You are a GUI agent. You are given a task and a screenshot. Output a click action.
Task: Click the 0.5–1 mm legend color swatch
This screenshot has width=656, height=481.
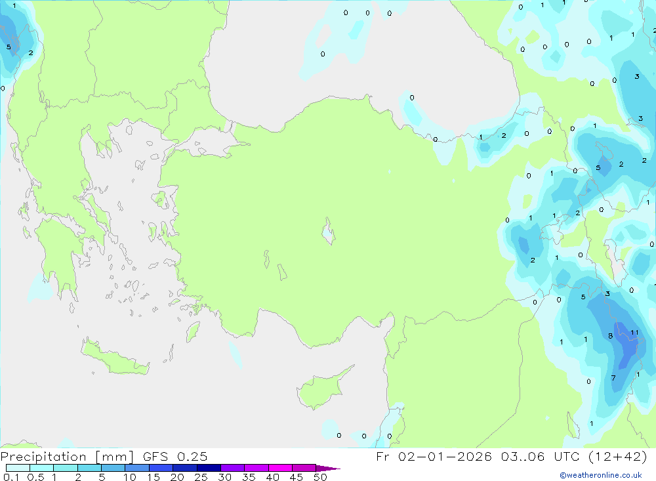click(42, 468)
